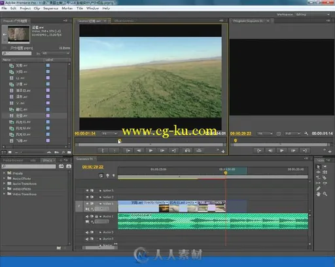Go to In point in Program monitor

259,150
